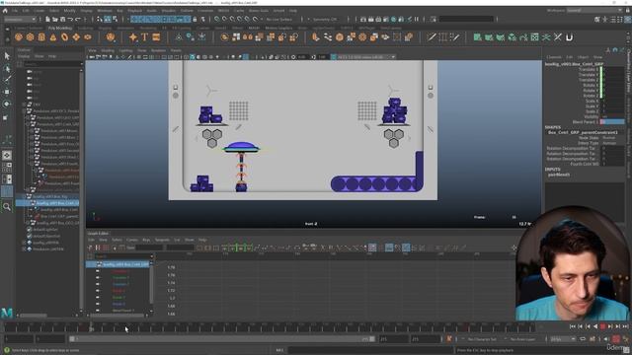Open the menu set dropdown
632x355 pixels.
[x=20, y=19]
